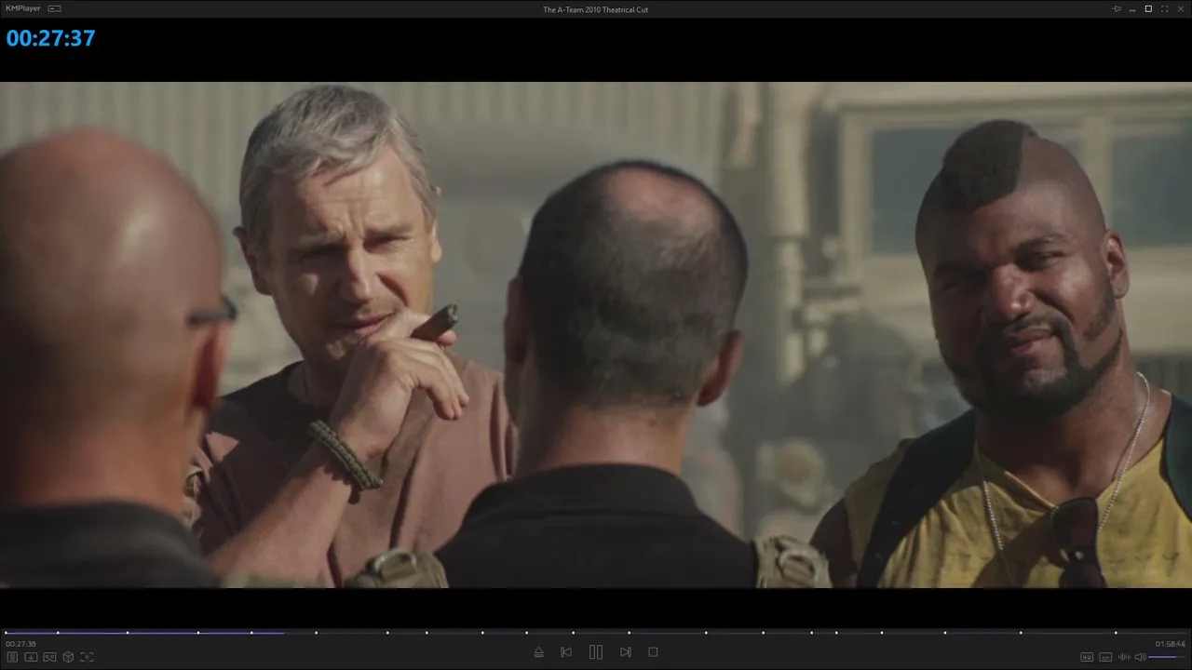This screenshot has height=670, width=1192.
Task: Stop the movie playback
Action: pos(653,652)
